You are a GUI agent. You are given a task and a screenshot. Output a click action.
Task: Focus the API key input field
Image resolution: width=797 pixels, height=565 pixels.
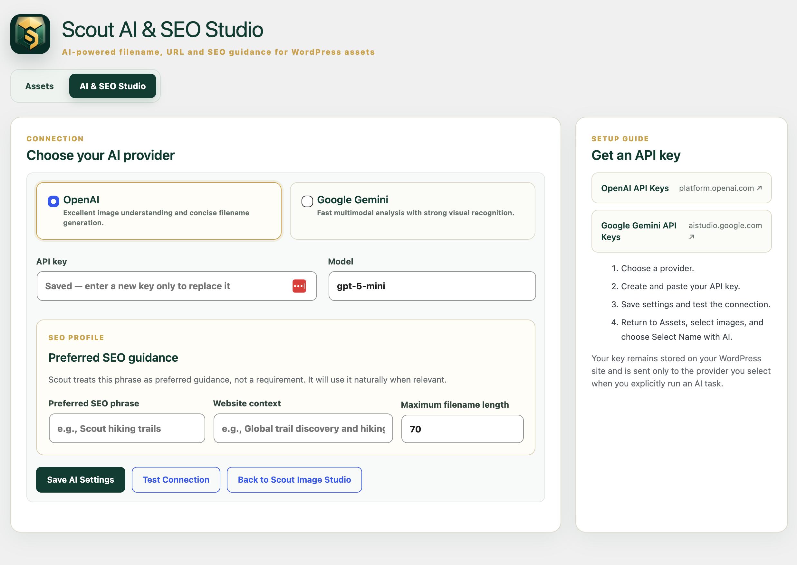(177, 286)
